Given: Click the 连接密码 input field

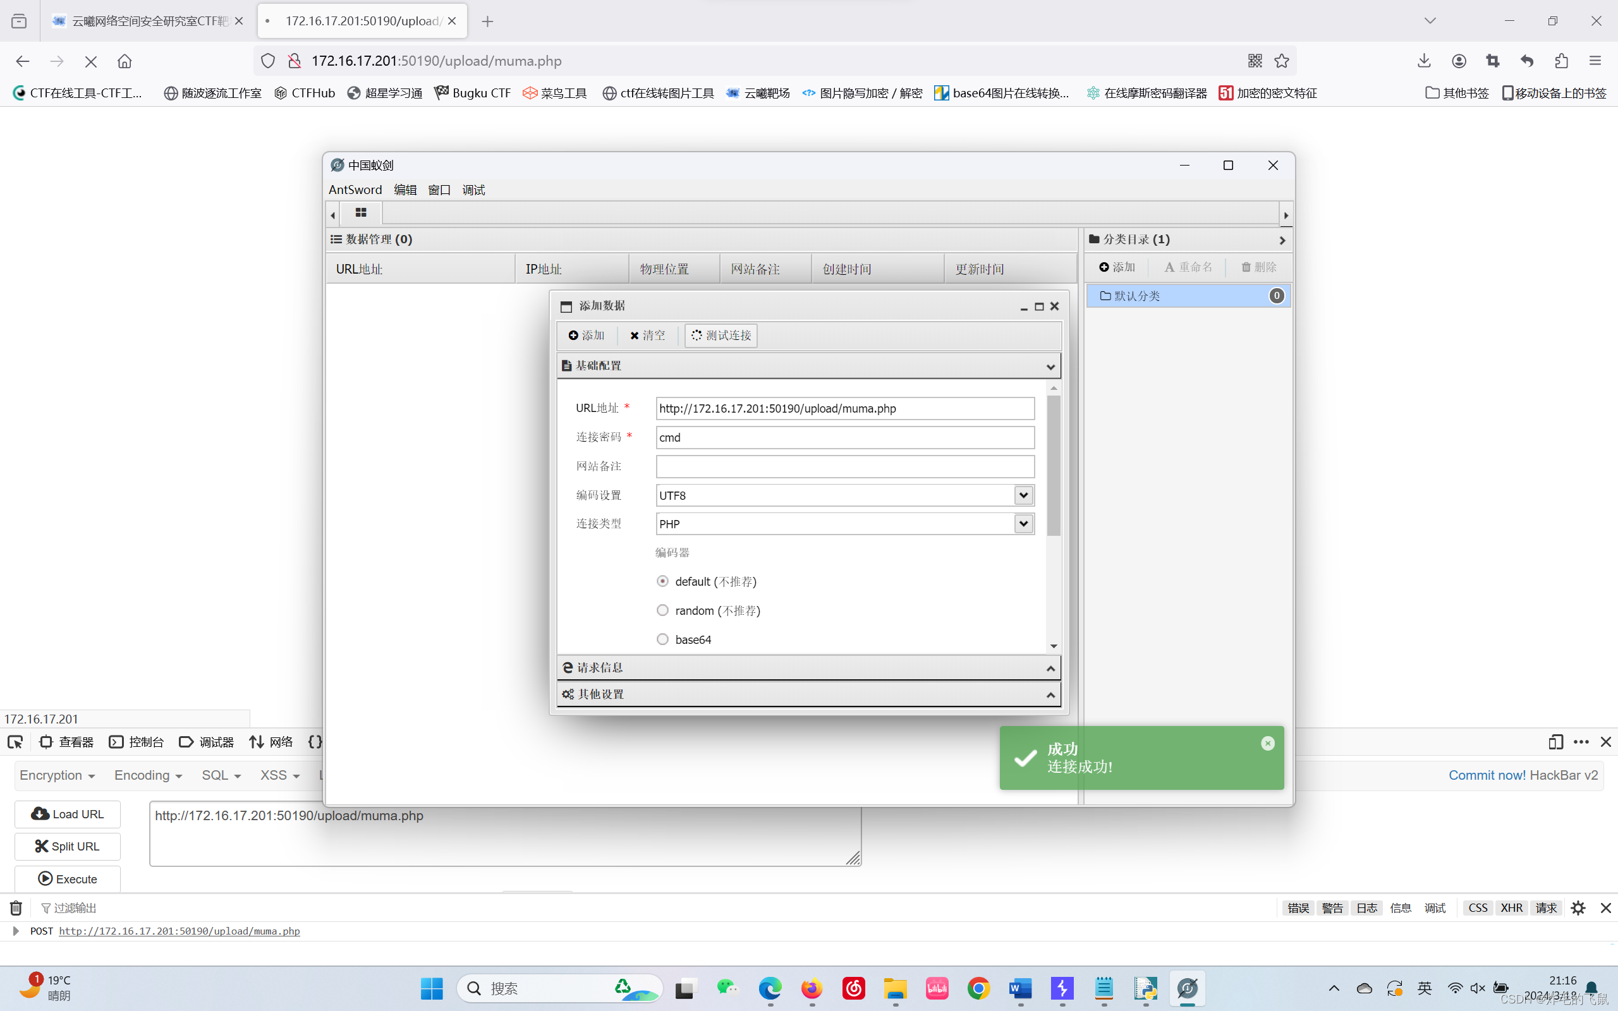Looking at the screenshot, I should [x=844, y=437].
